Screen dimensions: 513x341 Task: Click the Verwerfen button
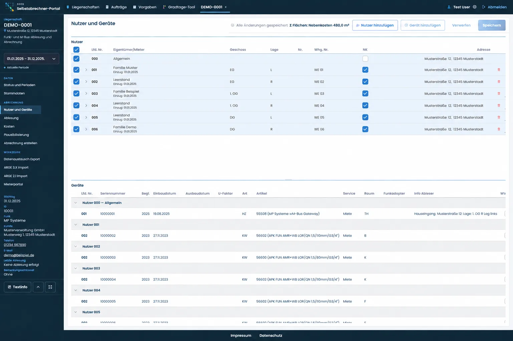(461, 25)
